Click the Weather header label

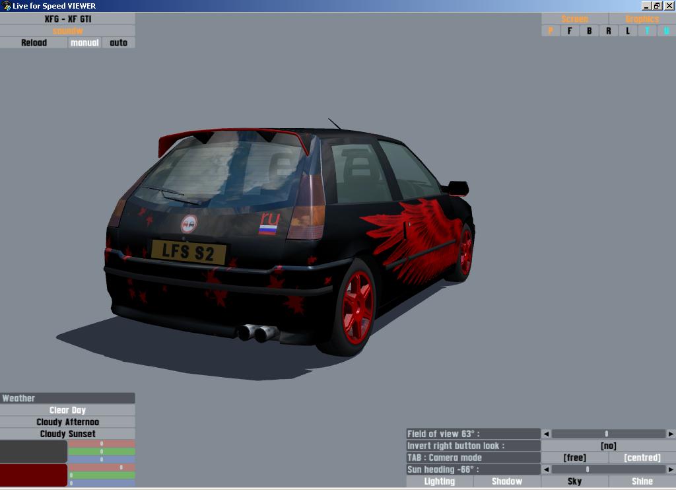[68, 398]
